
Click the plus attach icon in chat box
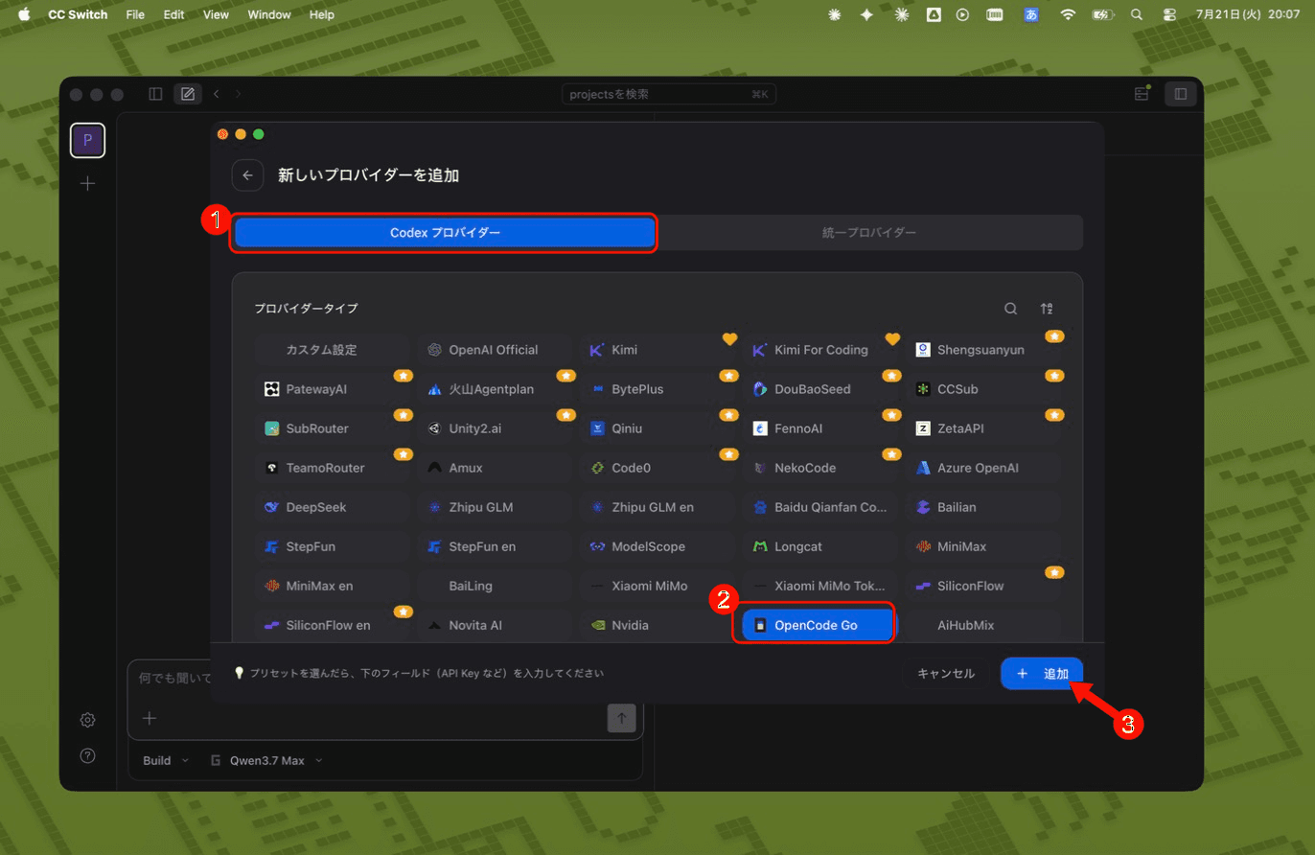pyautogui.click(x=150, y=718)
